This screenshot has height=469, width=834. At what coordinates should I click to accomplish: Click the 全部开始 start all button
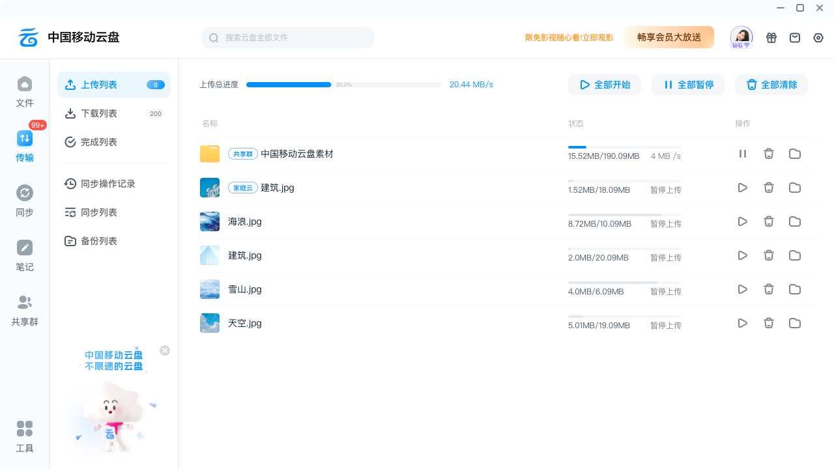tap(604, 84)
